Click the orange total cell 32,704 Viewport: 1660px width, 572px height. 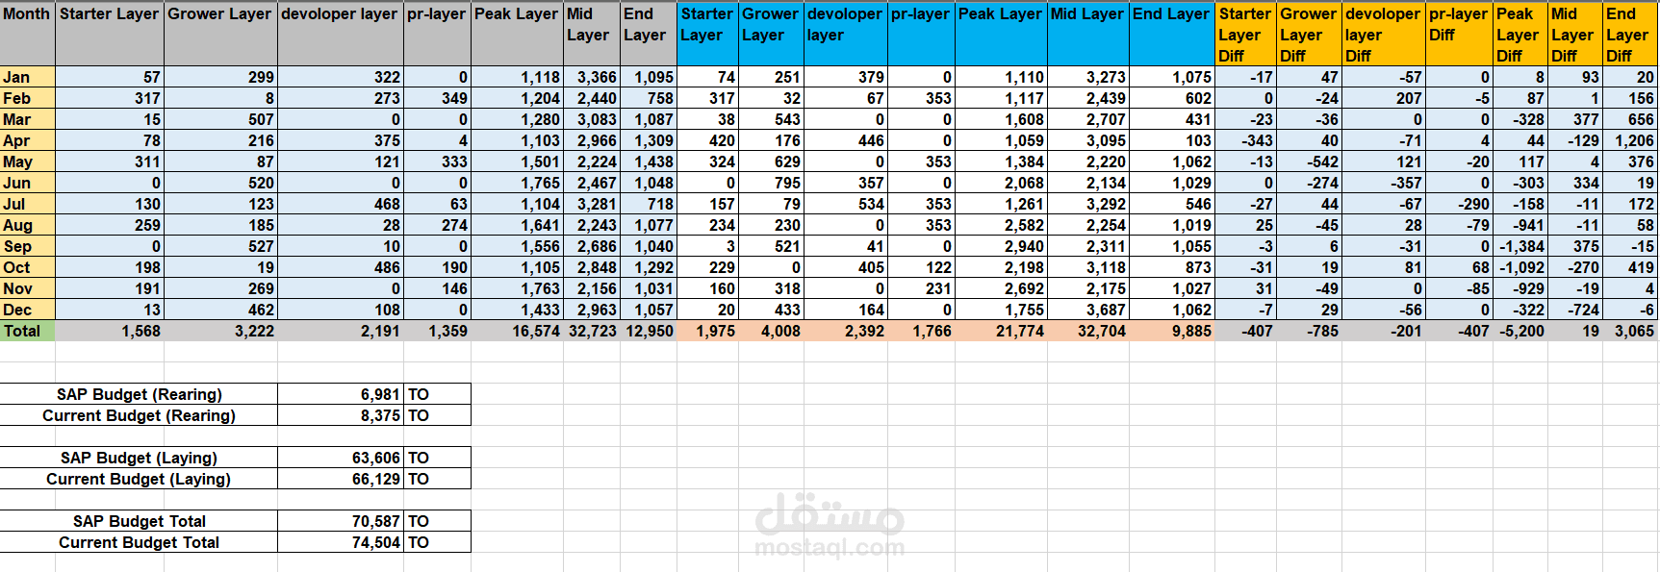[x=1088, y=331]
